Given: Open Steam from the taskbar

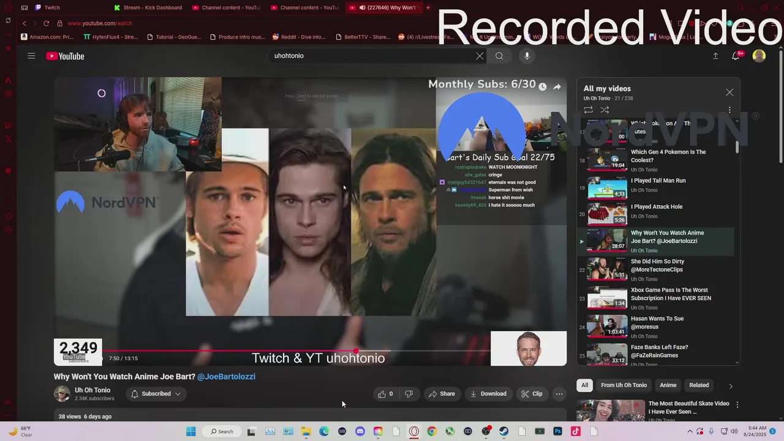Looking at the screenshot, I should [x=503, y=431].
